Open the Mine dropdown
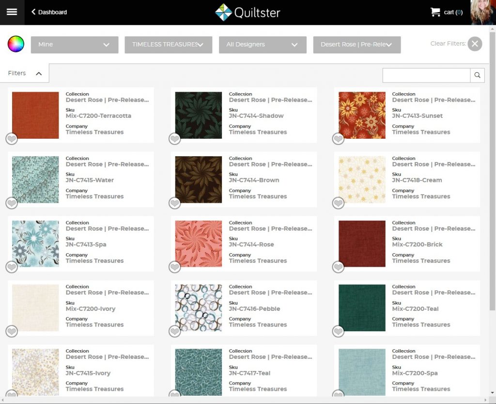Screen dimensions: 496x404 point(75,45)
